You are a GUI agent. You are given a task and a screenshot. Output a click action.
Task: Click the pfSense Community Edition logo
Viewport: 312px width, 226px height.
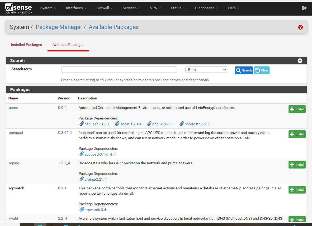18,8
